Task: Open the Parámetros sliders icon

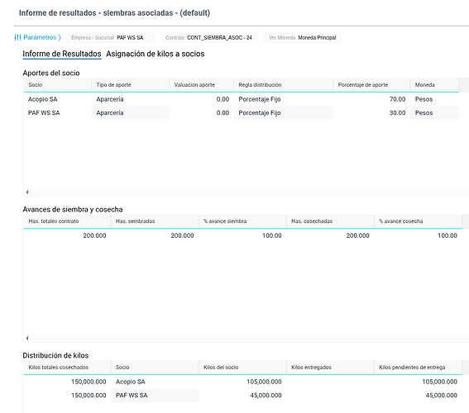Action: (17, 37)
